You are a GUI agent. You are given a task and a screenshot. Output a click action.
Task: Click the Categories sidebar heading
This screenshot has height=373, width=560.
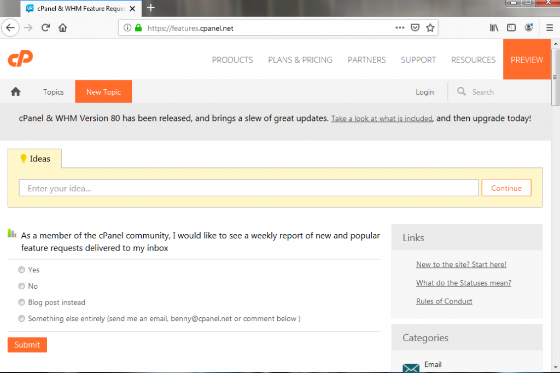click(425, 337)
